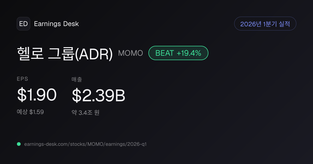Click the 2026-q1 part of URL
The image size is (313, 164).
pyautogui.click(x=137, y=144)
